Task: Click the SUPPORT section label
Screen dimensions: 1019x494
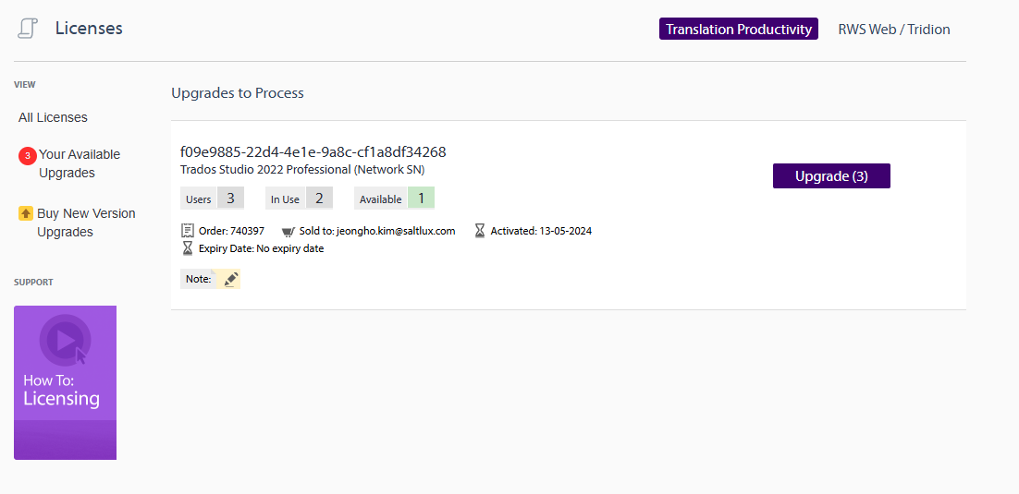Action: (33, 283)
